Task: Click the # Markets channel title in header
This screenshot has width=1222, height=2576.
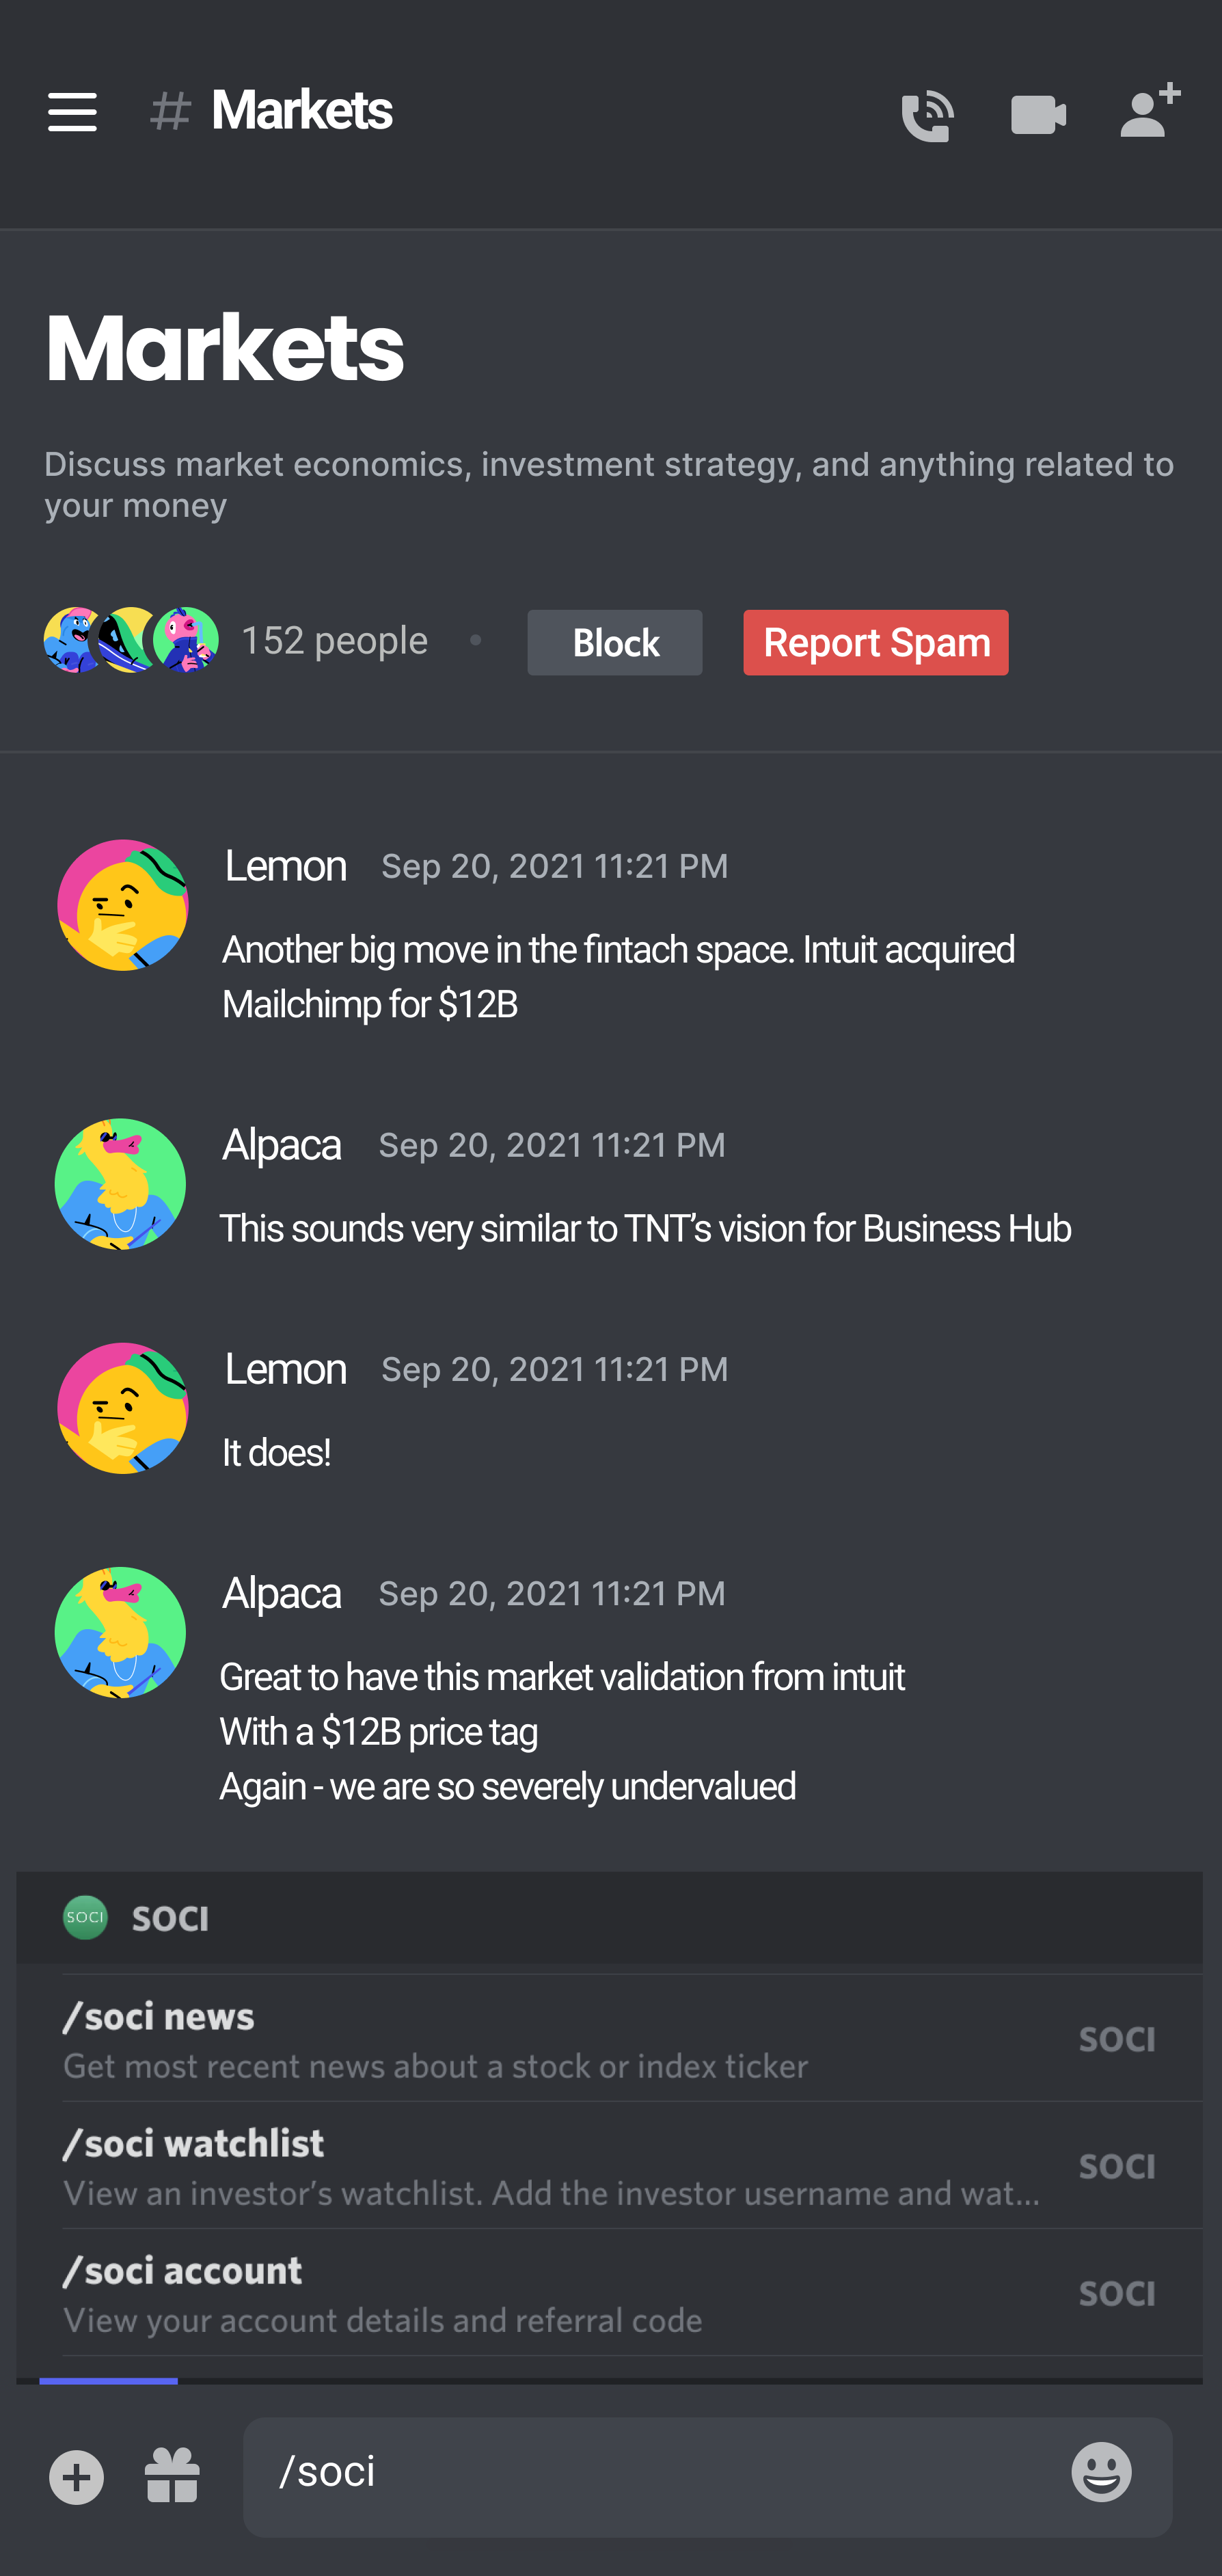Action: coord(271,110)
